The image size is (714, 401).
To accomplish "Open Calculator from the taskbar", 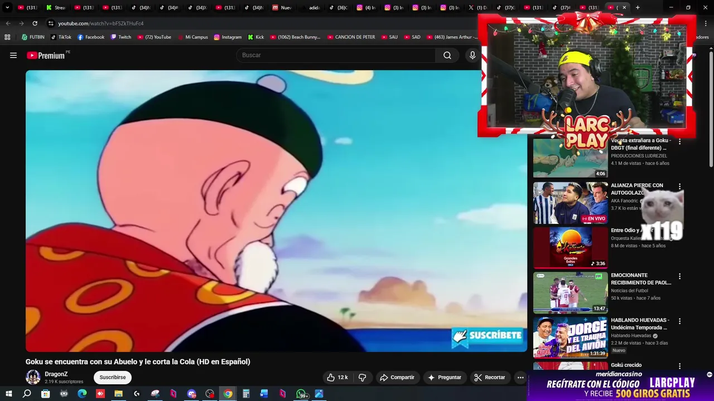I will [x=246, y=394].
